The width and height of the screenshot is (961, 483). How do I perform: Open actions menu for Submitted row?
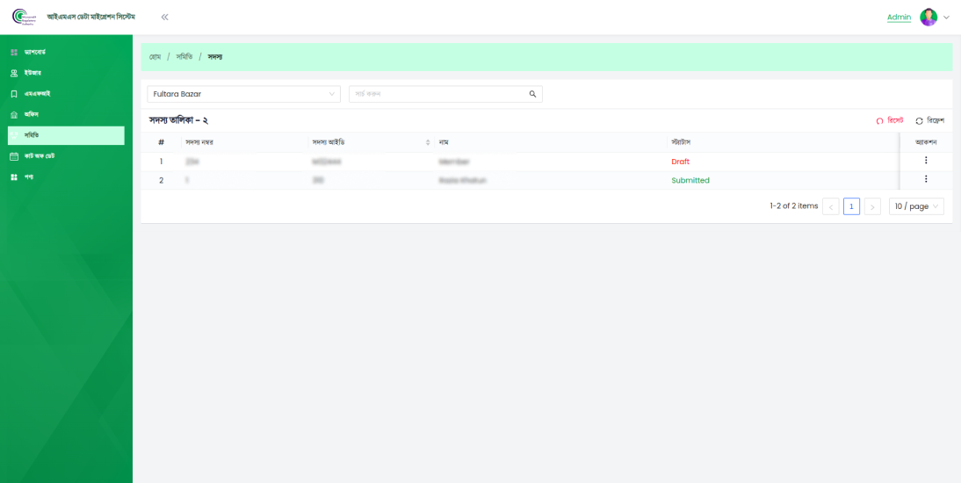(x=926, y=179)
